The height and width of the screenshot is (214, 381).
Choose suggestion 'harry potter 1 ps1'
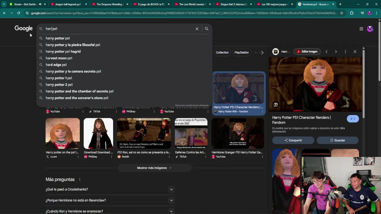[x=124, y=78]
